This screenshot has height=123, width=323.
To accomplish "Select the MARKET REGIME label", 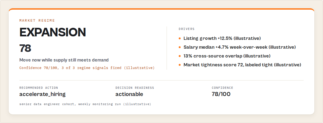I will (37, 20).
